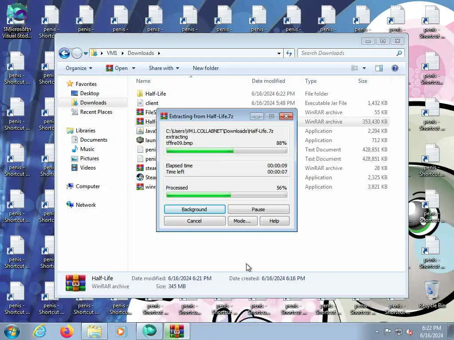The image size is (454, 340).
Task: Select the winrar application icon in list
Action: pos(140,186)
